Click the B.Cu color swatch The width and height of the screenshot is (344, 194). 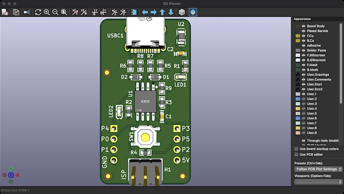click(297, 41)
